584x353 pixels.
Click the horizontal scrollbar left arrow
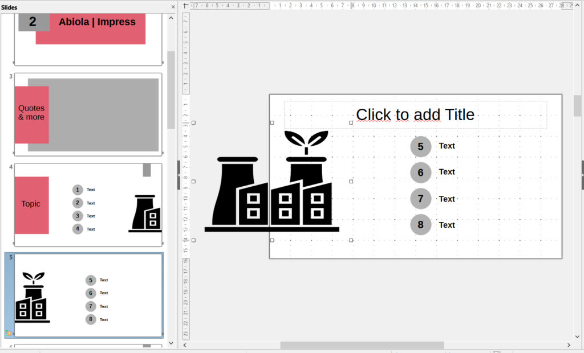tap(185, 345)
